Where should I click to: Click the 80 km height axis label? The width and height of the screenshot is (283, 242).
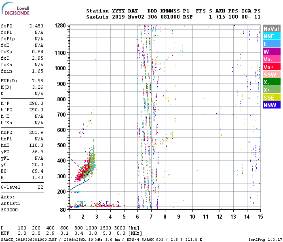[63, 210]
